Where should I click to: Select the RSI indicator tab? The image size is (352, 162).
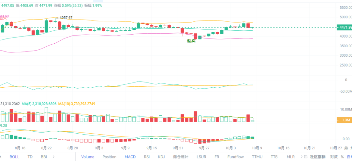click(x=147, y=157)
